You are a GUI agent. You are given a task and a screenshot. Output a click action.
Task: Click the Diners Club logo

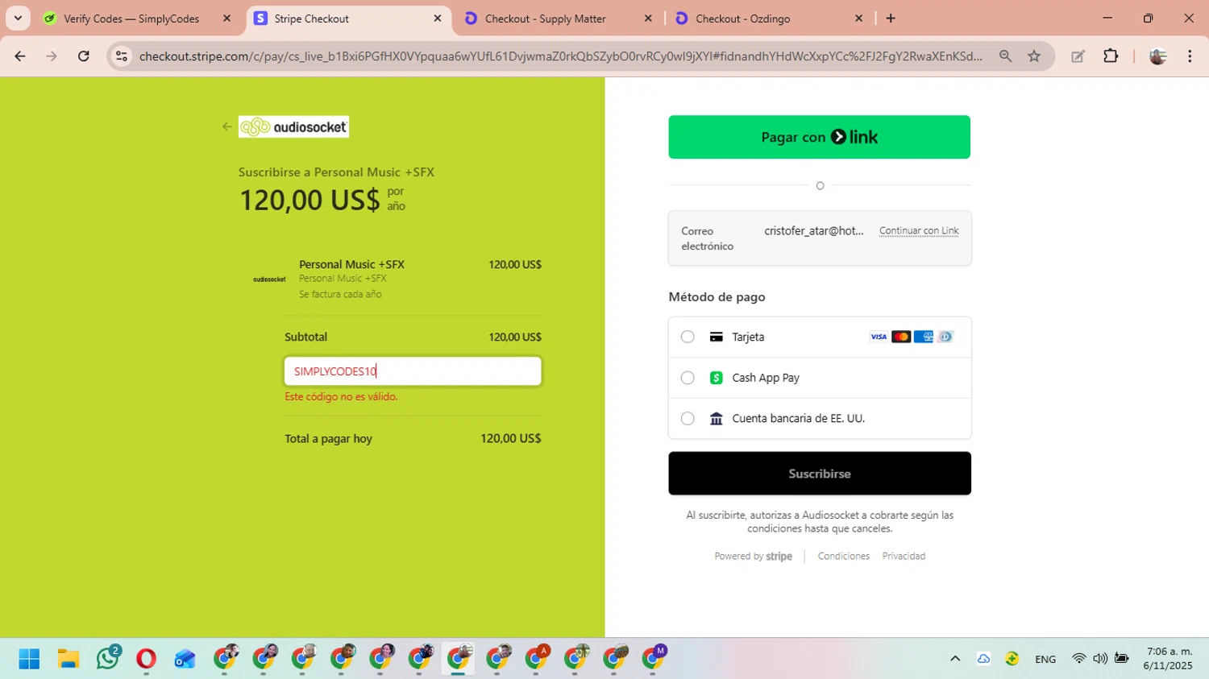click(945, 337)
